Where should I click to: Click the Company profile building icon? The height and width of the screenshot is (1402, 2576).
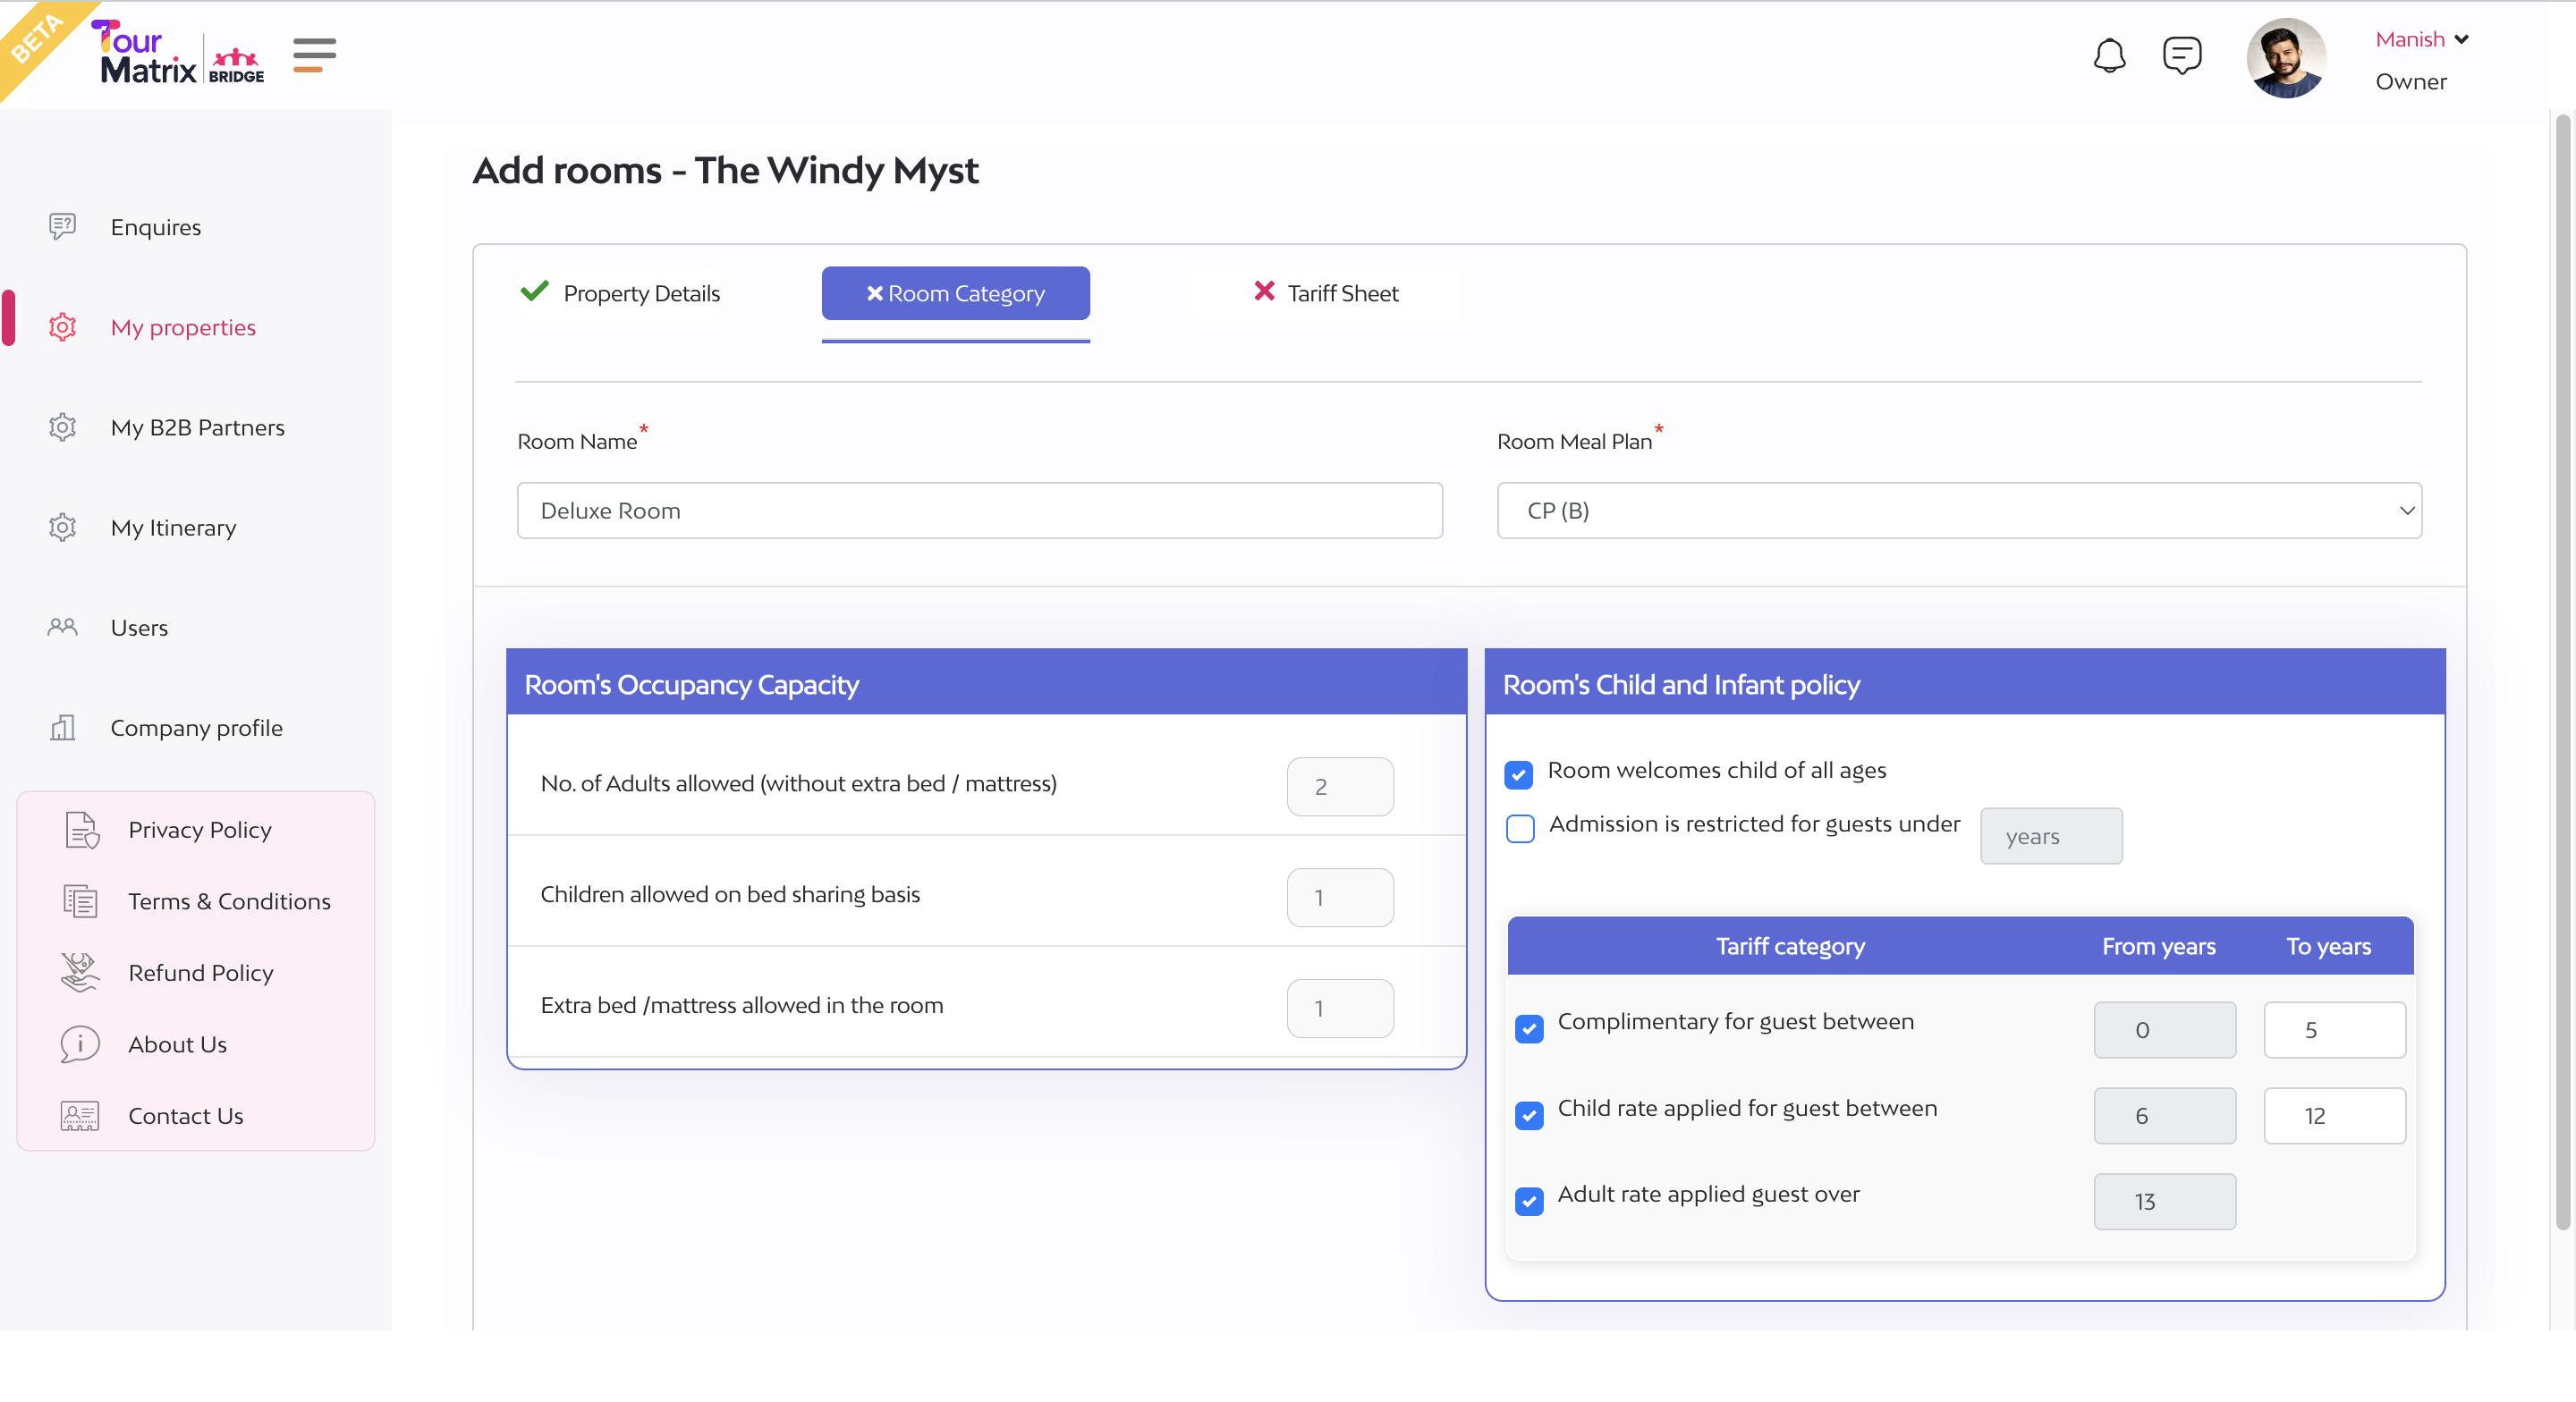[62, 727]
